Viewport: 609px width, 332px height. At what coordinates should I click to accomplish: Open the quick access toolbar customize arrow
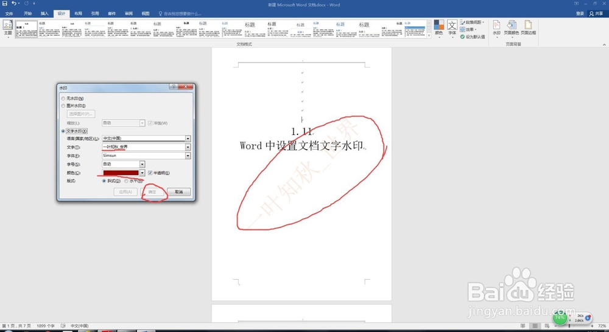tap(34, 4)
